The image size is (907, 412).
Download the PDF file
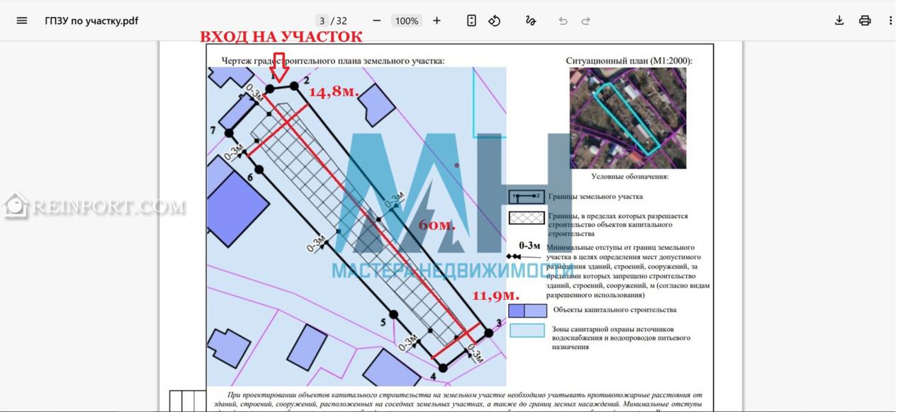coord(839,21)
